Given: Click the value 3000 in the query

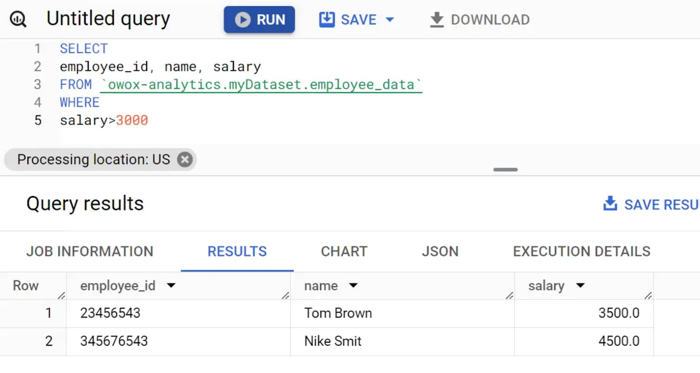Looking at the screenshot, I should 132,120.
